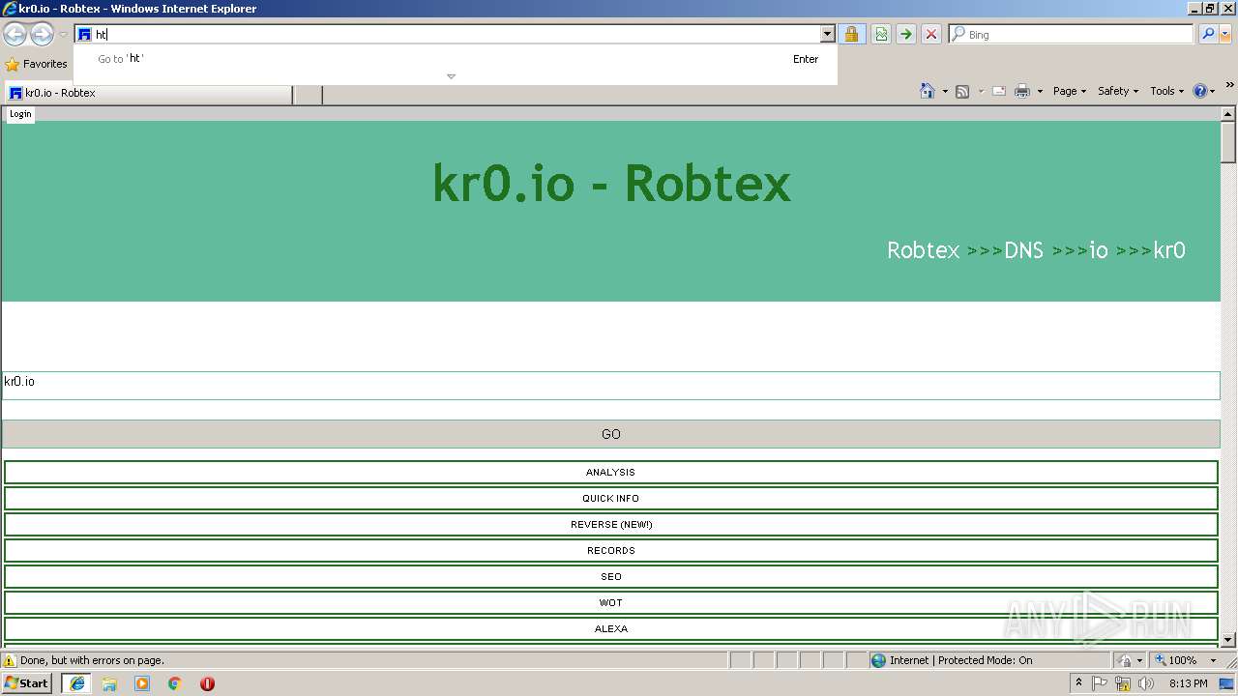The image size is (1238, 696).
Task: Open the WOT section button
Action: coord(611,603)
